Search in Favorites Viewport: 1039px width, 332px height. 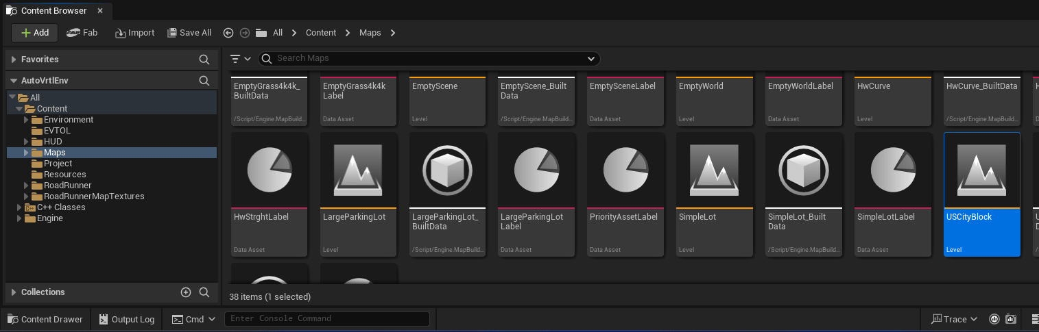[x=204, y=60]
